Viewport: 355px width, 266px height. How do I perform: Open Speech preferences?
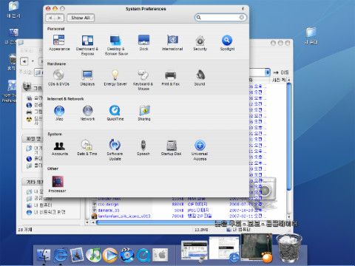[143, 147]
